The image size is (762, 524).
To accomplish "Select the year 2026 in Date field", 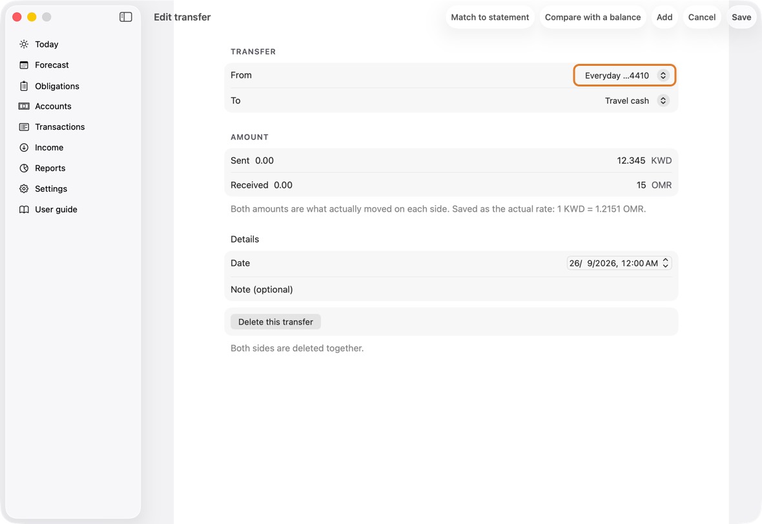I will click(x=606, y=263).
